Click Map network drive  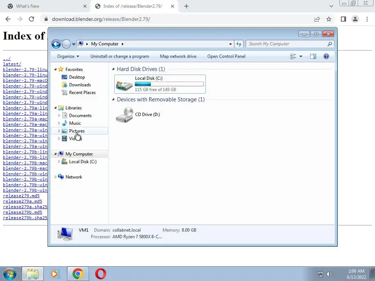point(178,56)
